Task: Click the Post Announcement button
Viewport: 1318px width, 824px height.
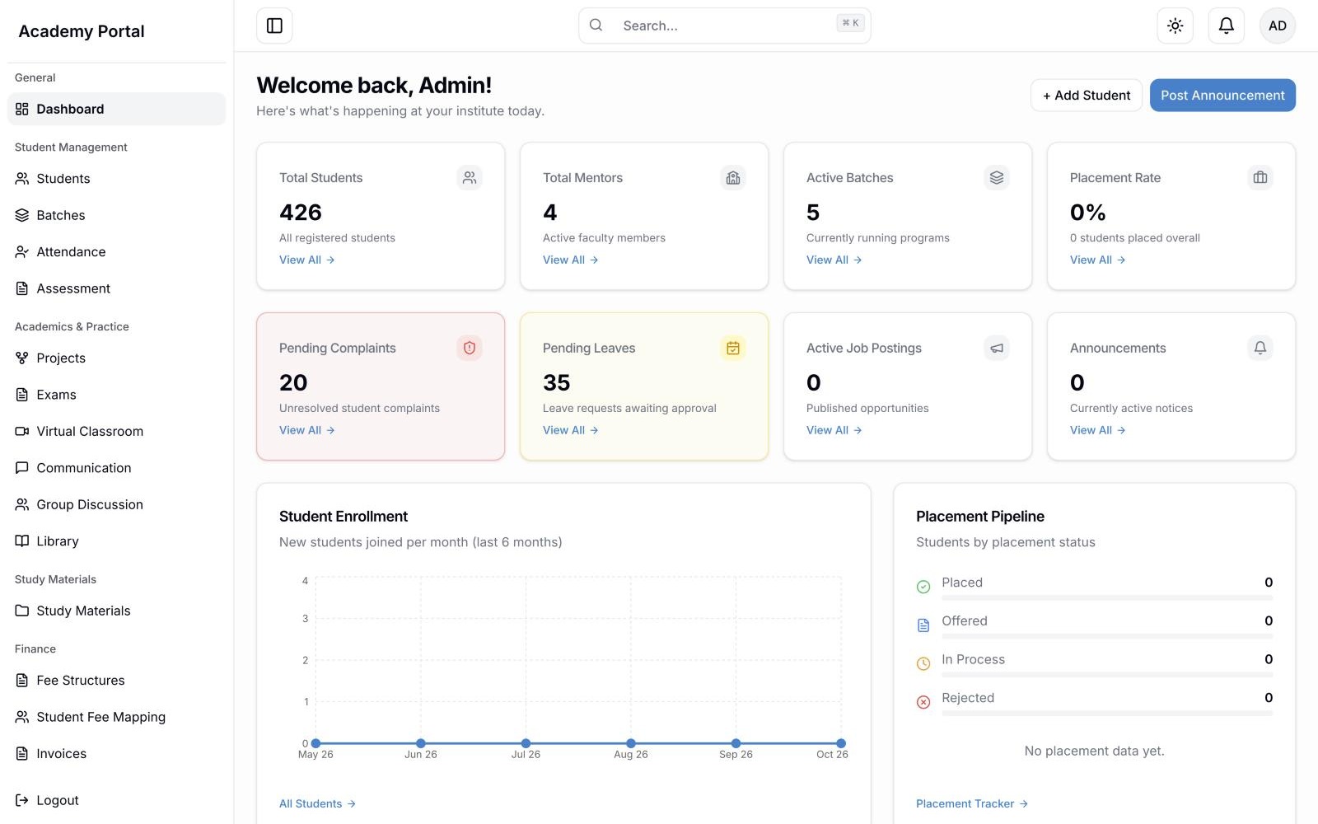Action: [x=1222, y=96]
